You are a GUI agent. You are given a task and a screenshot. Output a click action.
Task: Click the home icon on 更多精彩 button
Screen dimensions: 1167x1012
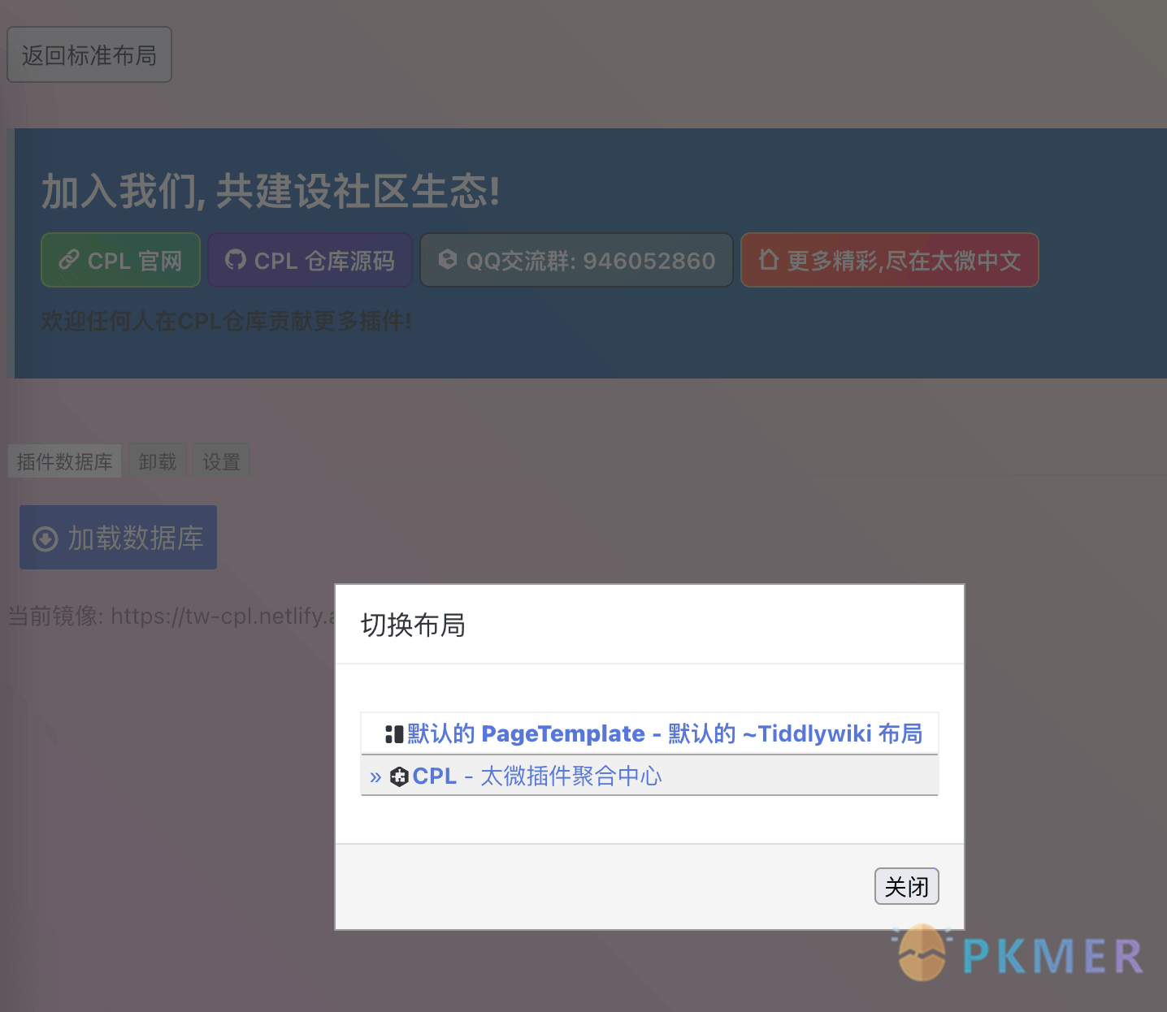coord(769,259)
